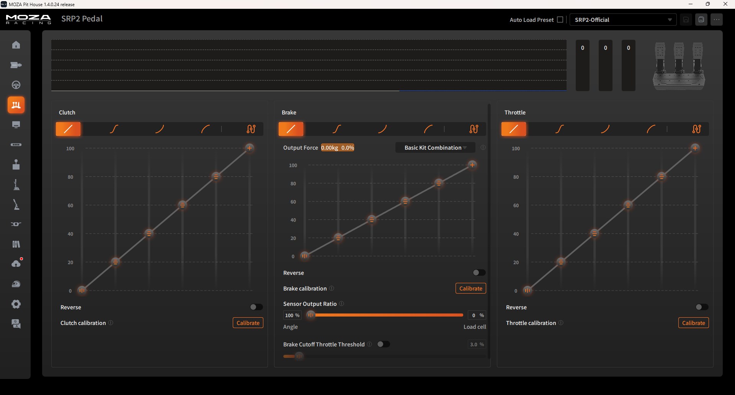Select the linear curve preset for Throttle
Image resolution: width=735 pixels, height=395 pixels.
(514, 129)
